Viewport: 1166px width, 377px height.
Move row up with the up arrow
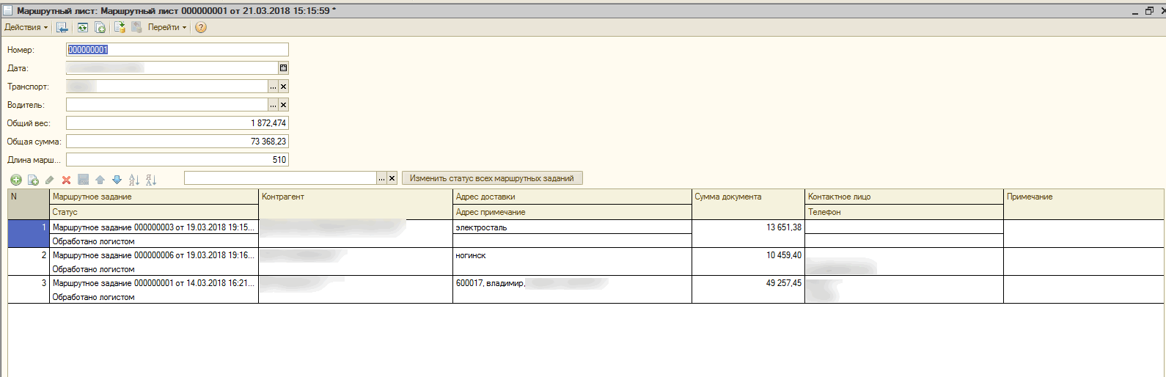point(100,180)
